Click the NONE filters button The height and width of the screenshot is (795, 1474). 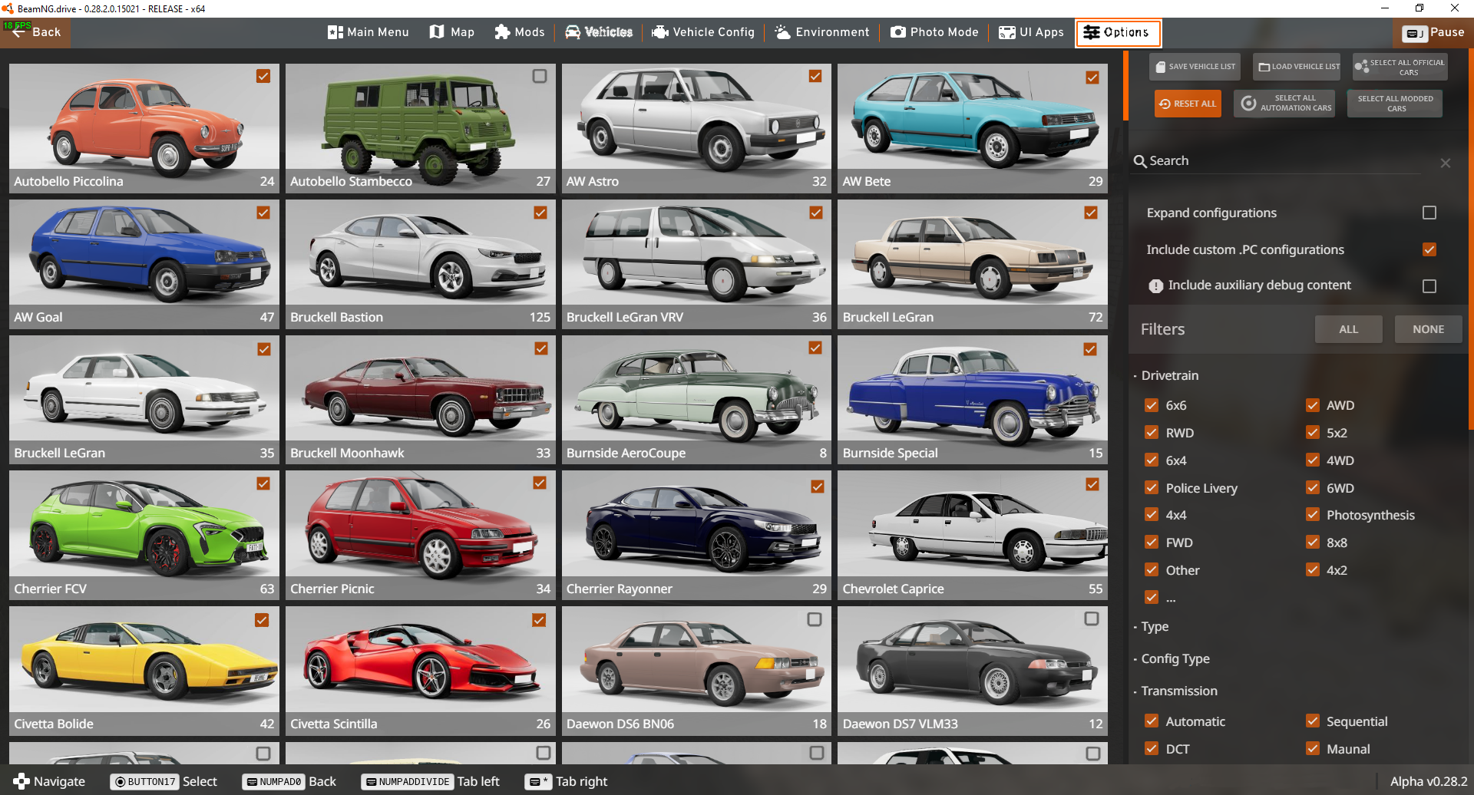tap(1429, 329)
